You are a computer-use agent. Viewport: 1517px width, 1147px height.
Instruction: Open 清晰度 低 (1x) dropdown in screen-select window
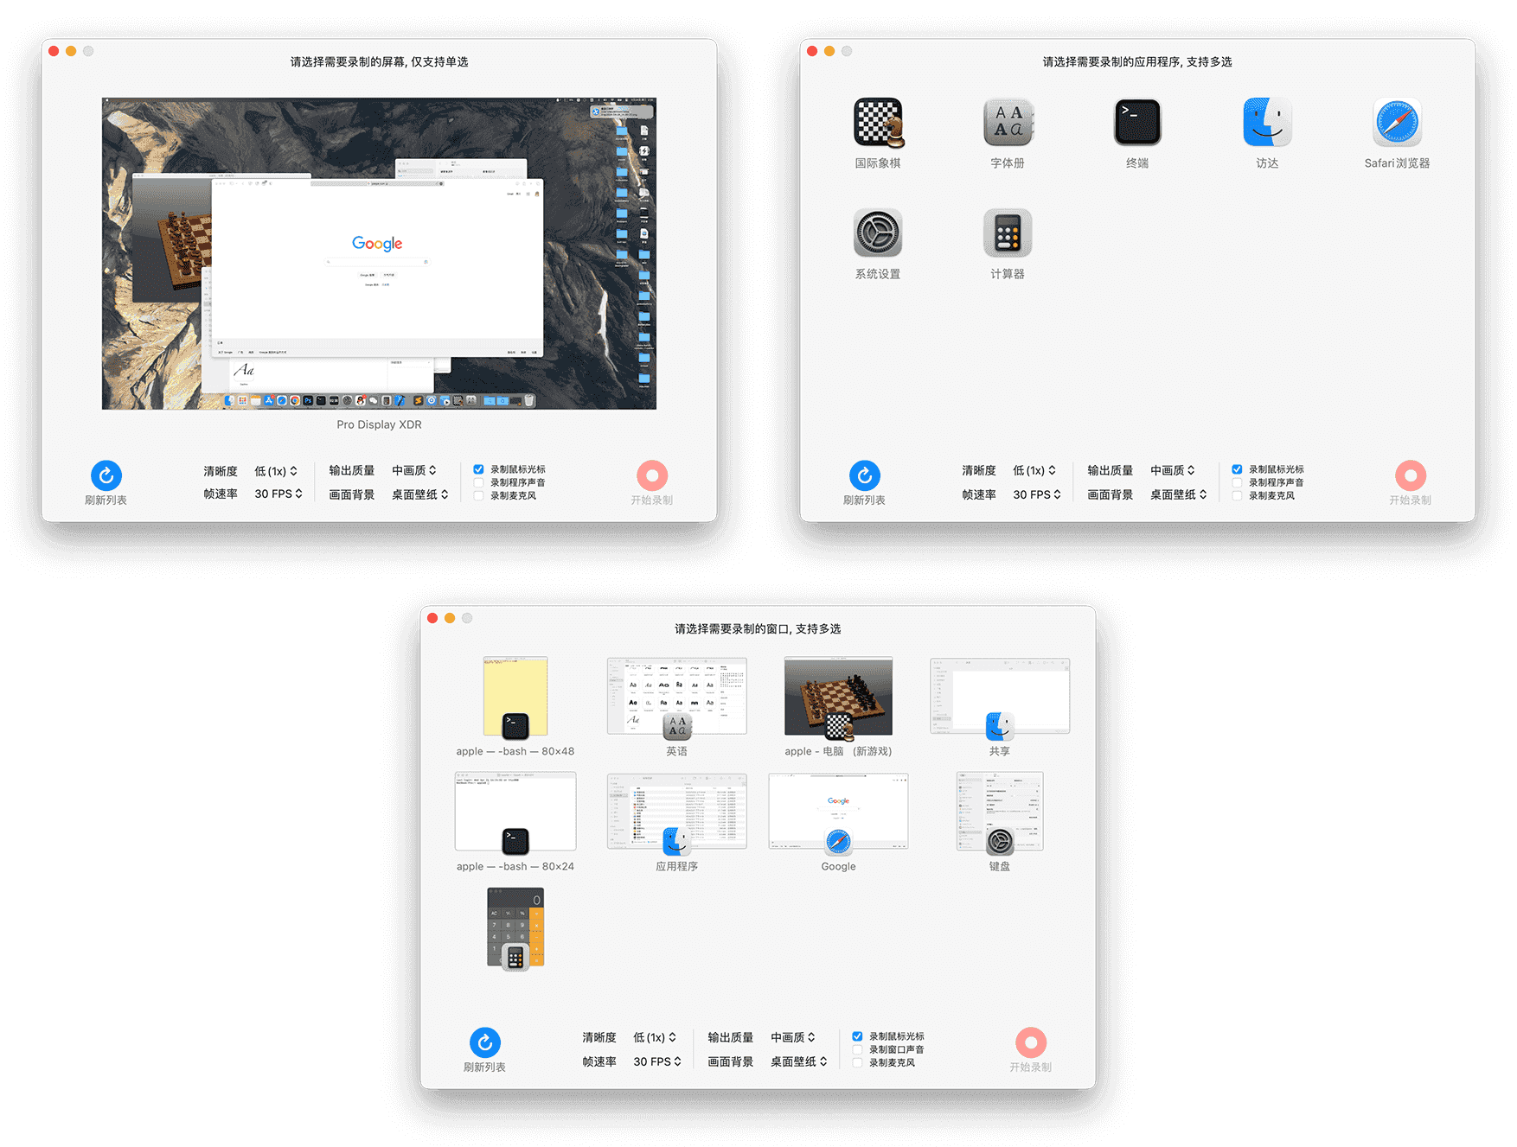tap(276, 471)
